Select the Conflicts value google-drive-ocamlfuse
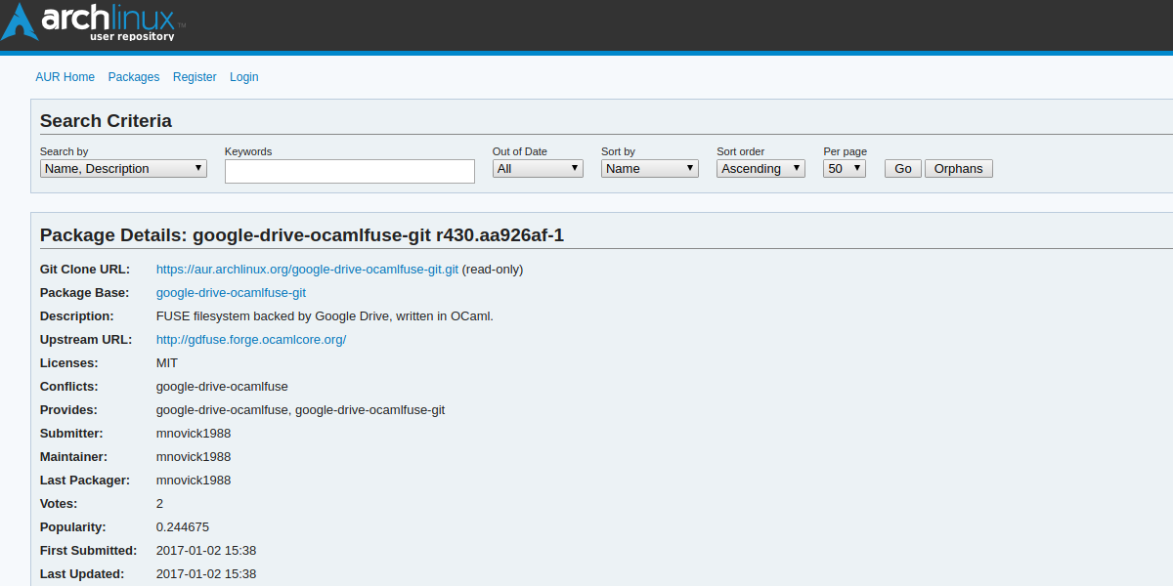The image size is (1173, 586). 222,387
